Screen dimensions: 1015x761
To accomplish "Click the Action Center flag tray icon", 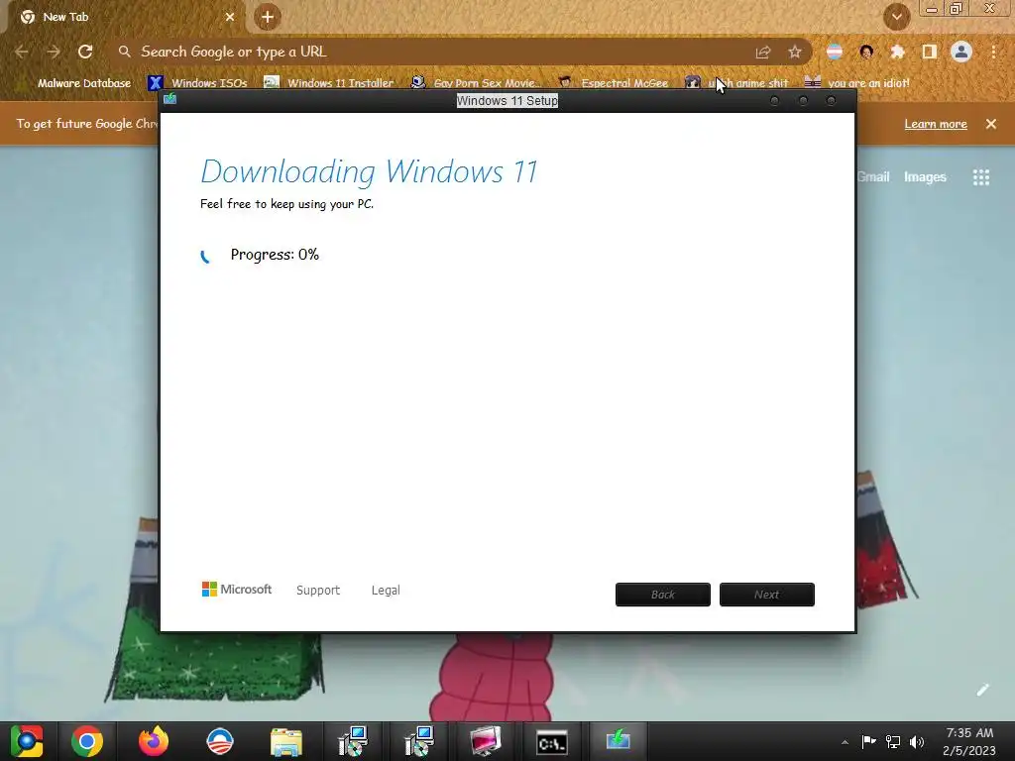I will point(868,741).
